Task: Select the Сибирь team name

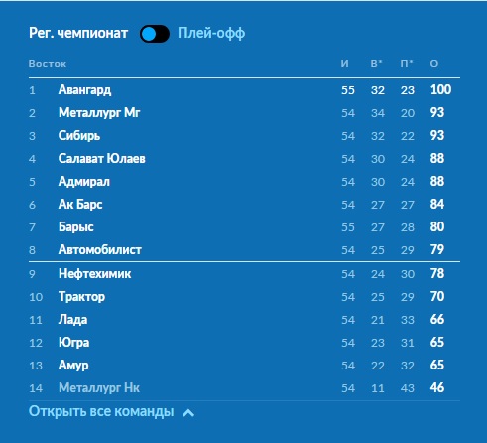Action: (x=79, y=136)
